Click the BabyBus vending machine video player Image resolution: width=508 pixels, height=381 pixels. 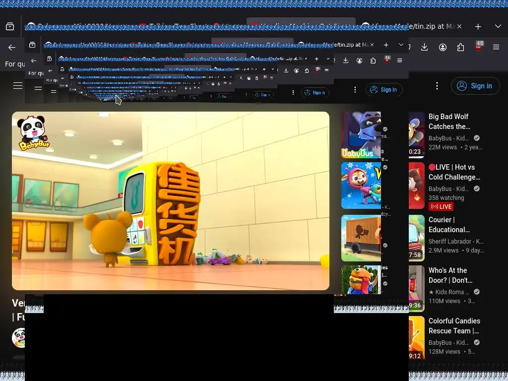point(171,201)
